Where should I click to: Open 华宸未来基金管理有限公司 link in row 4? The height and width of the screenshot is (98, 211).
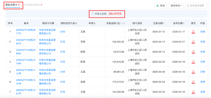[47, 62]
